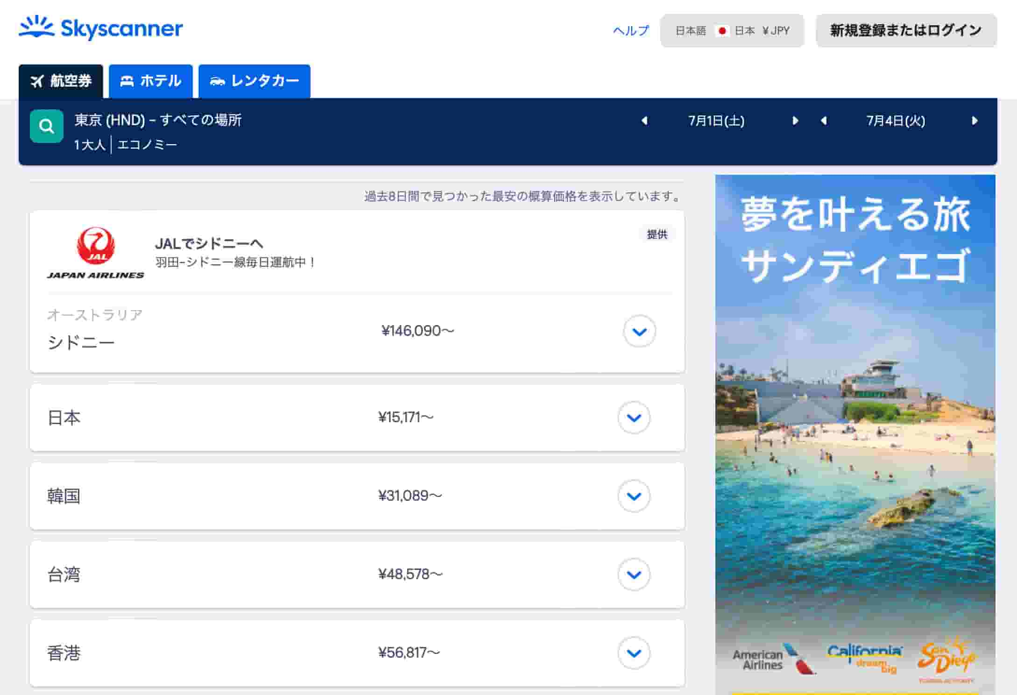Viewport: 1017px width, 695px height.
Task: Click the ¥48,578〜 price
Action: point(410,574)
